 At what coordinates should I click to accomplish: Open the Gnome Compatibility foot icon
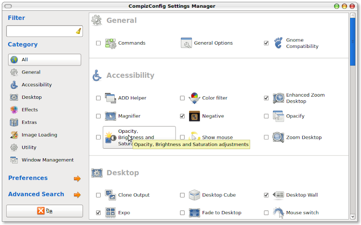coord(278,43)
